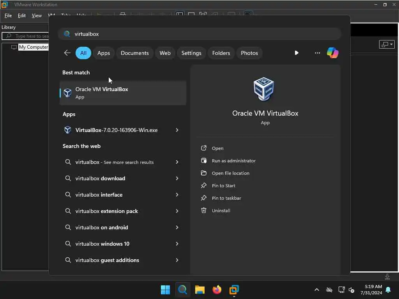This screenshot has height=299, width=399.
Task: Expand the 'virtualbox on android' suggestion chevron
Action: (177, 227)
